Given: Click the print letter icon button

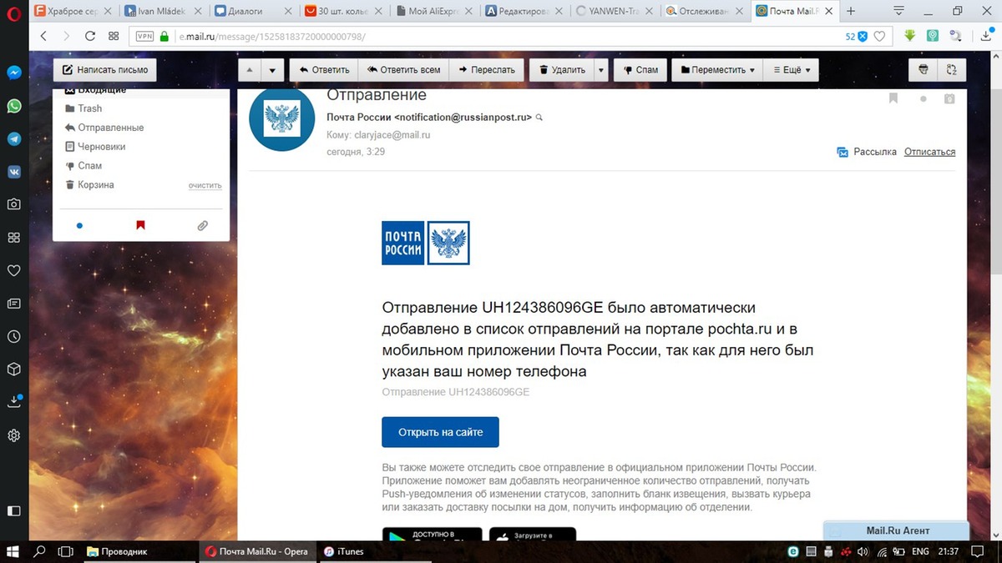Looking at the screenshot, I should click(924, 70).
